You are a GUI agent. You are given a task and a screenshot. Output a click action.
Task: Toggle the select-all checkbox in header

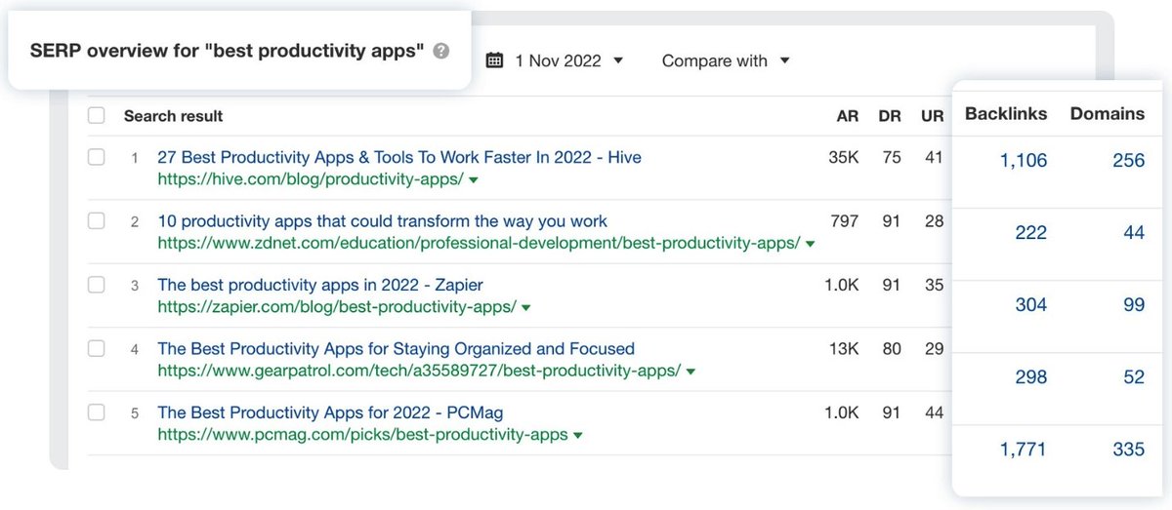coord(97,116)
